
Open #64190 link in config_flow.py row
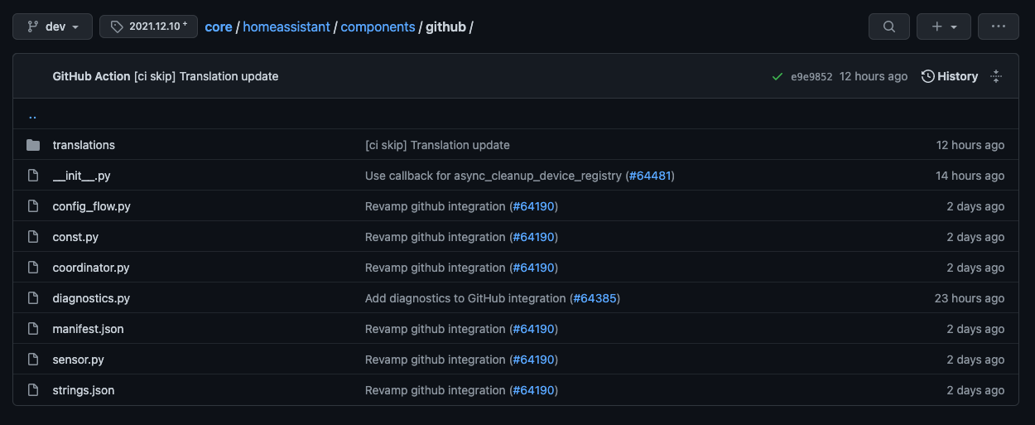(x=534, y=206)
